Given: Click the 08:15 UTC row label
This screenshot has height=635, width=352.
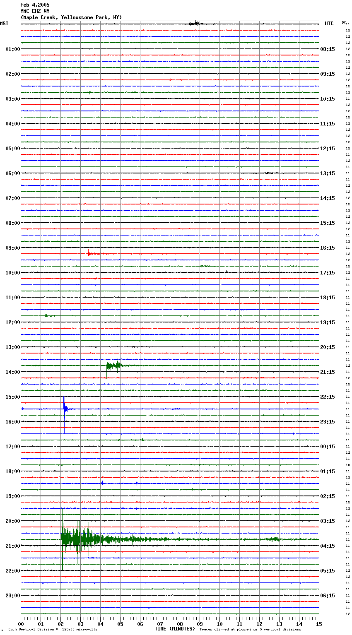Looking at the screenshot, I should coord(328,49).
